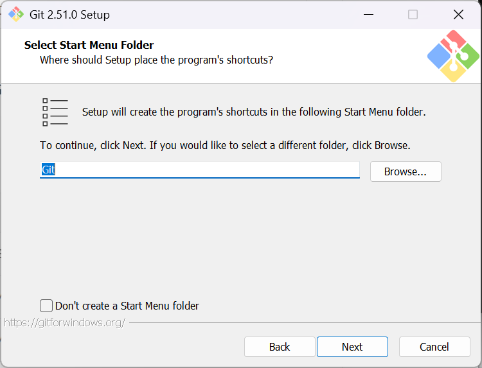
Task: Click the "To continue, click Next" instruction text
Action: [225, 145]
